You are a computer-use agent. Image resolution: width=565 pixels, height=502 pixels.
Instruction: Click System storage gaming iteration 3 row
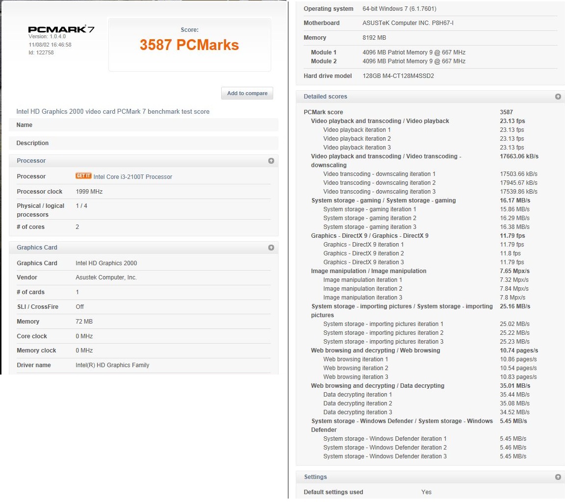pyautogui.click(x=426, y=227)
